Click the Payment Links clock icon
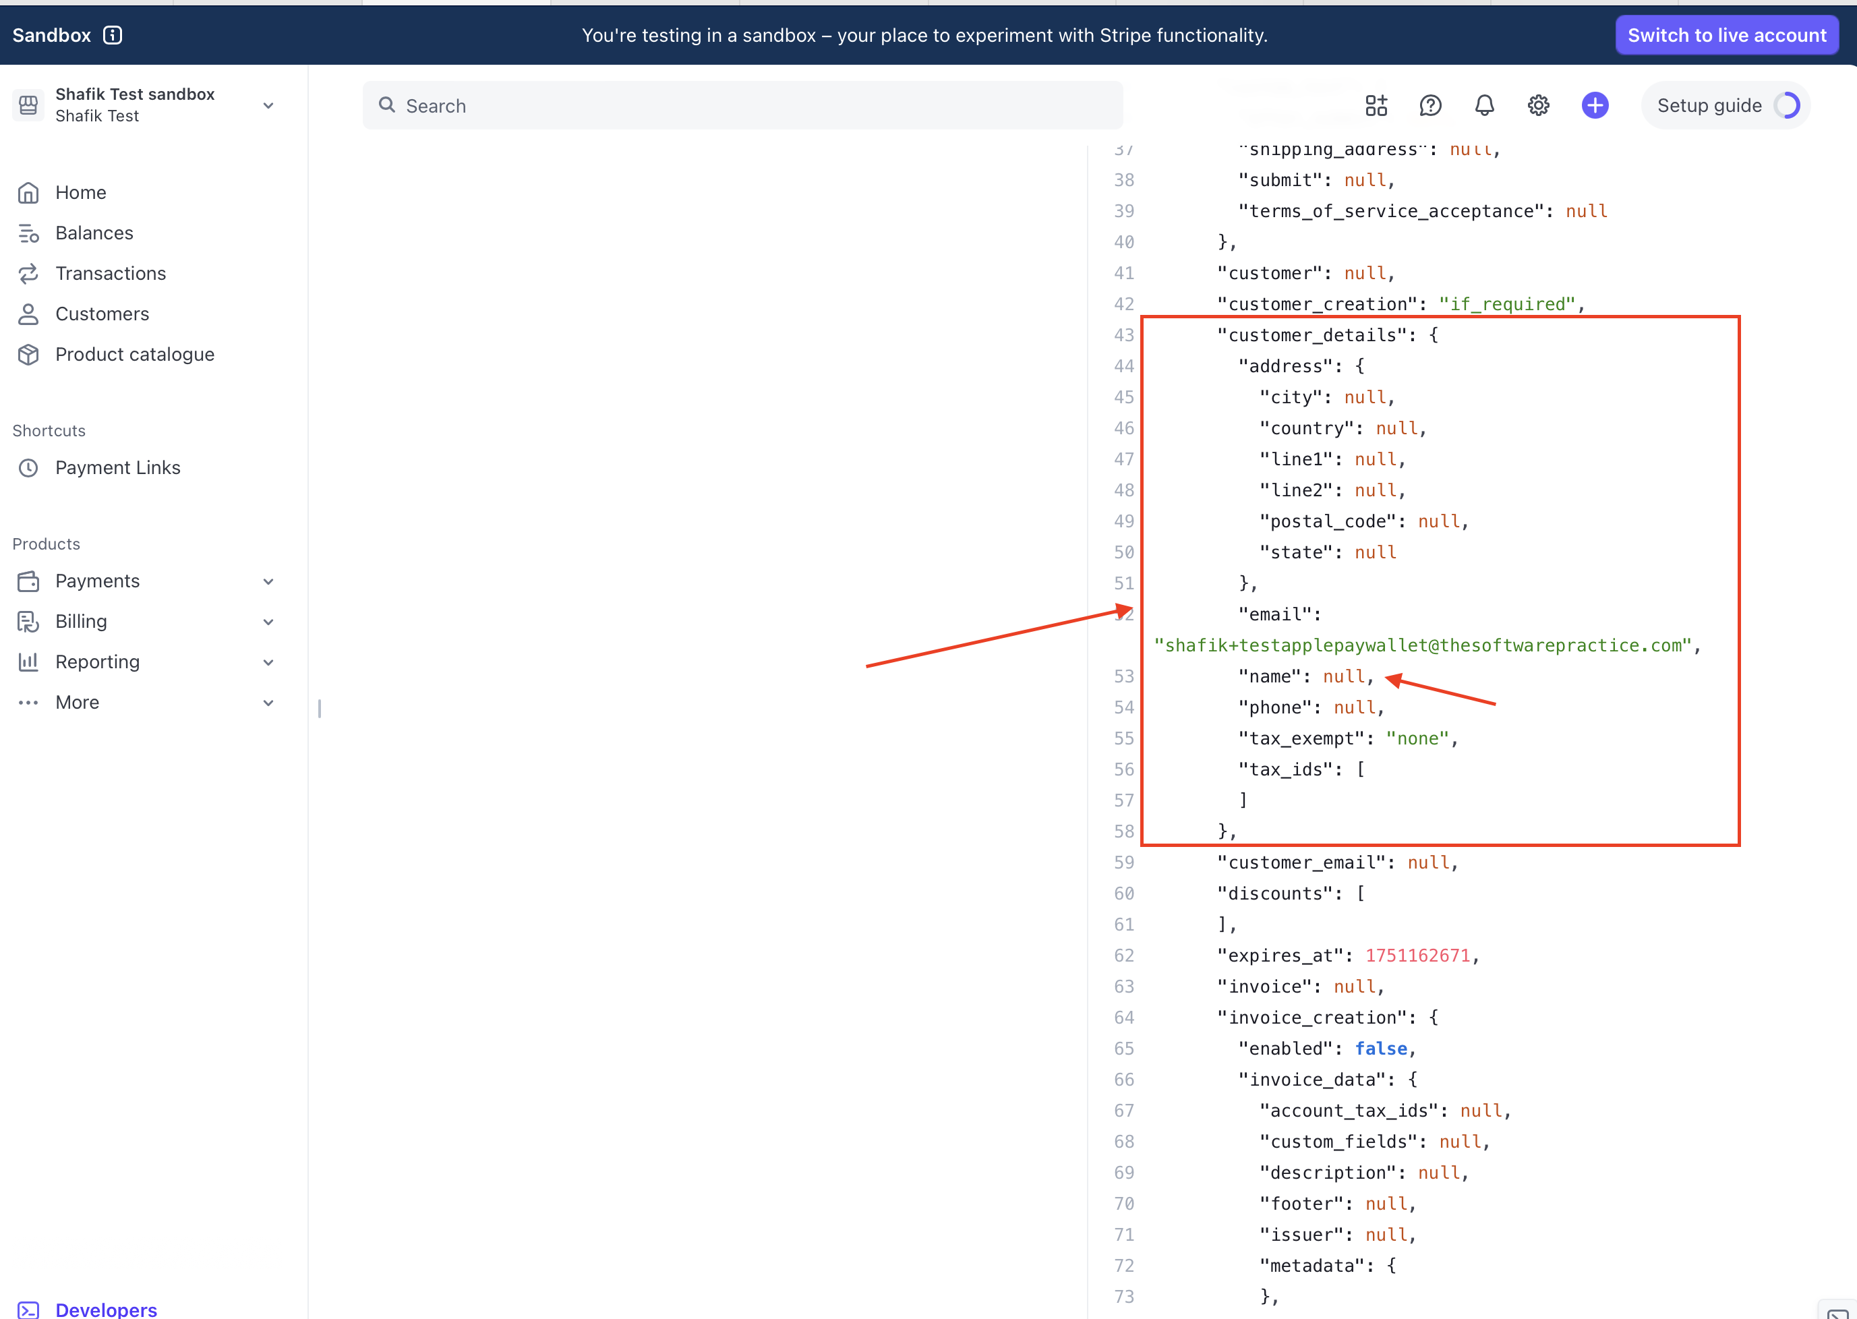This screenshot has width=1857, height=1319. tap(28, 468)
